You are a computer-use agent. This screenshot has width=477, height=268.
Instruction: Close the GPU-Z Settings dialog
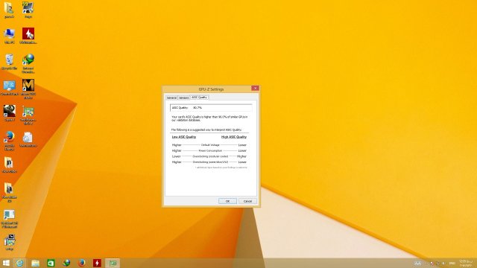pos(255,88)
